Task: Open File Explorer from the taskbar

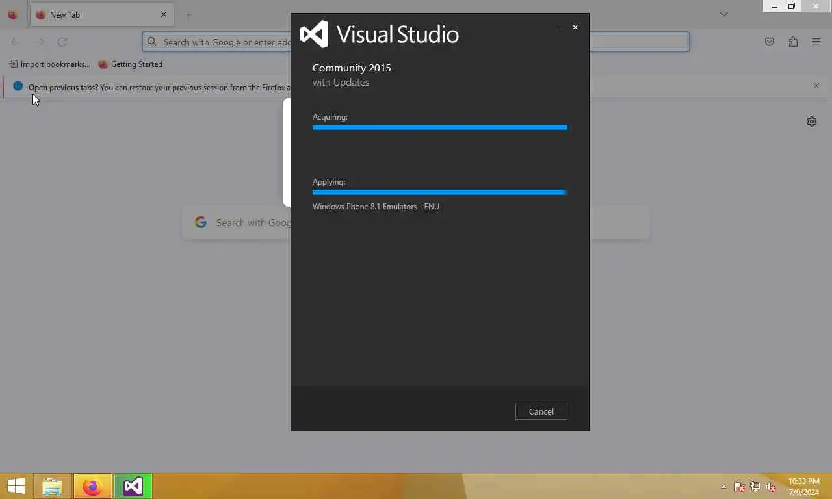Action: (x=53, y=486)
